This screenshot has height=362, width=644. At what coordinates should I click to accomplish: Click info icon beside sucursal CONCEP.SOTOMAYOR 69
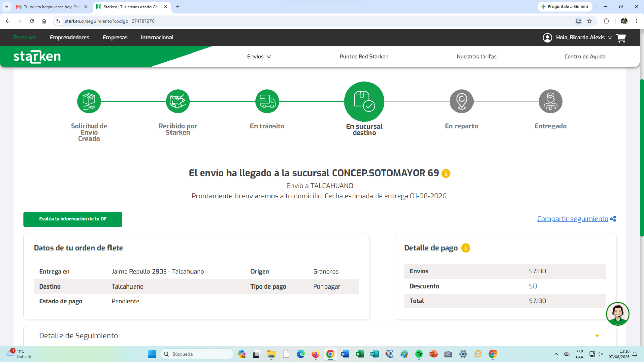(x=446, y=173)
